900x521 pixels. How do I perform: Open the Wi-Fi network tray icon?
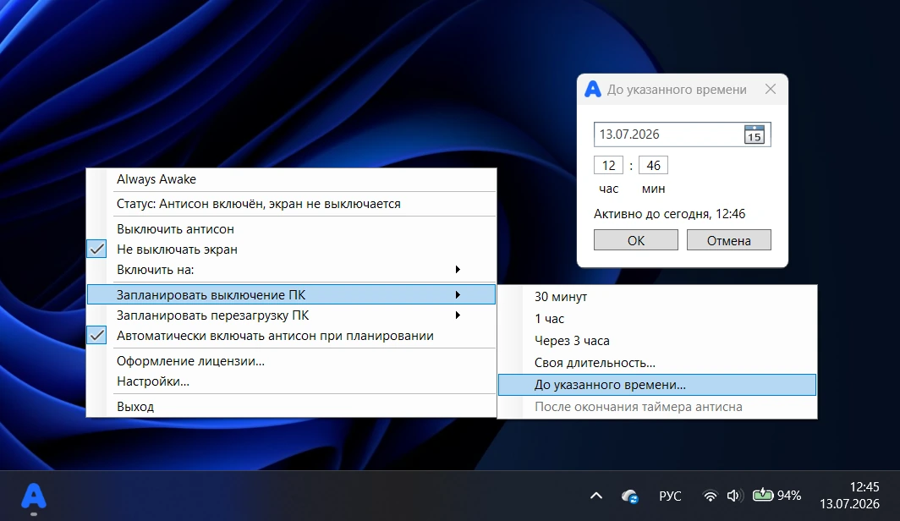pos(710,496)
